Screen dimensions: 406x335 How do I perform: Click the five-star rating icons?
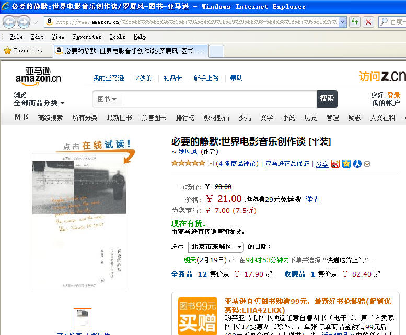[188, 163]
